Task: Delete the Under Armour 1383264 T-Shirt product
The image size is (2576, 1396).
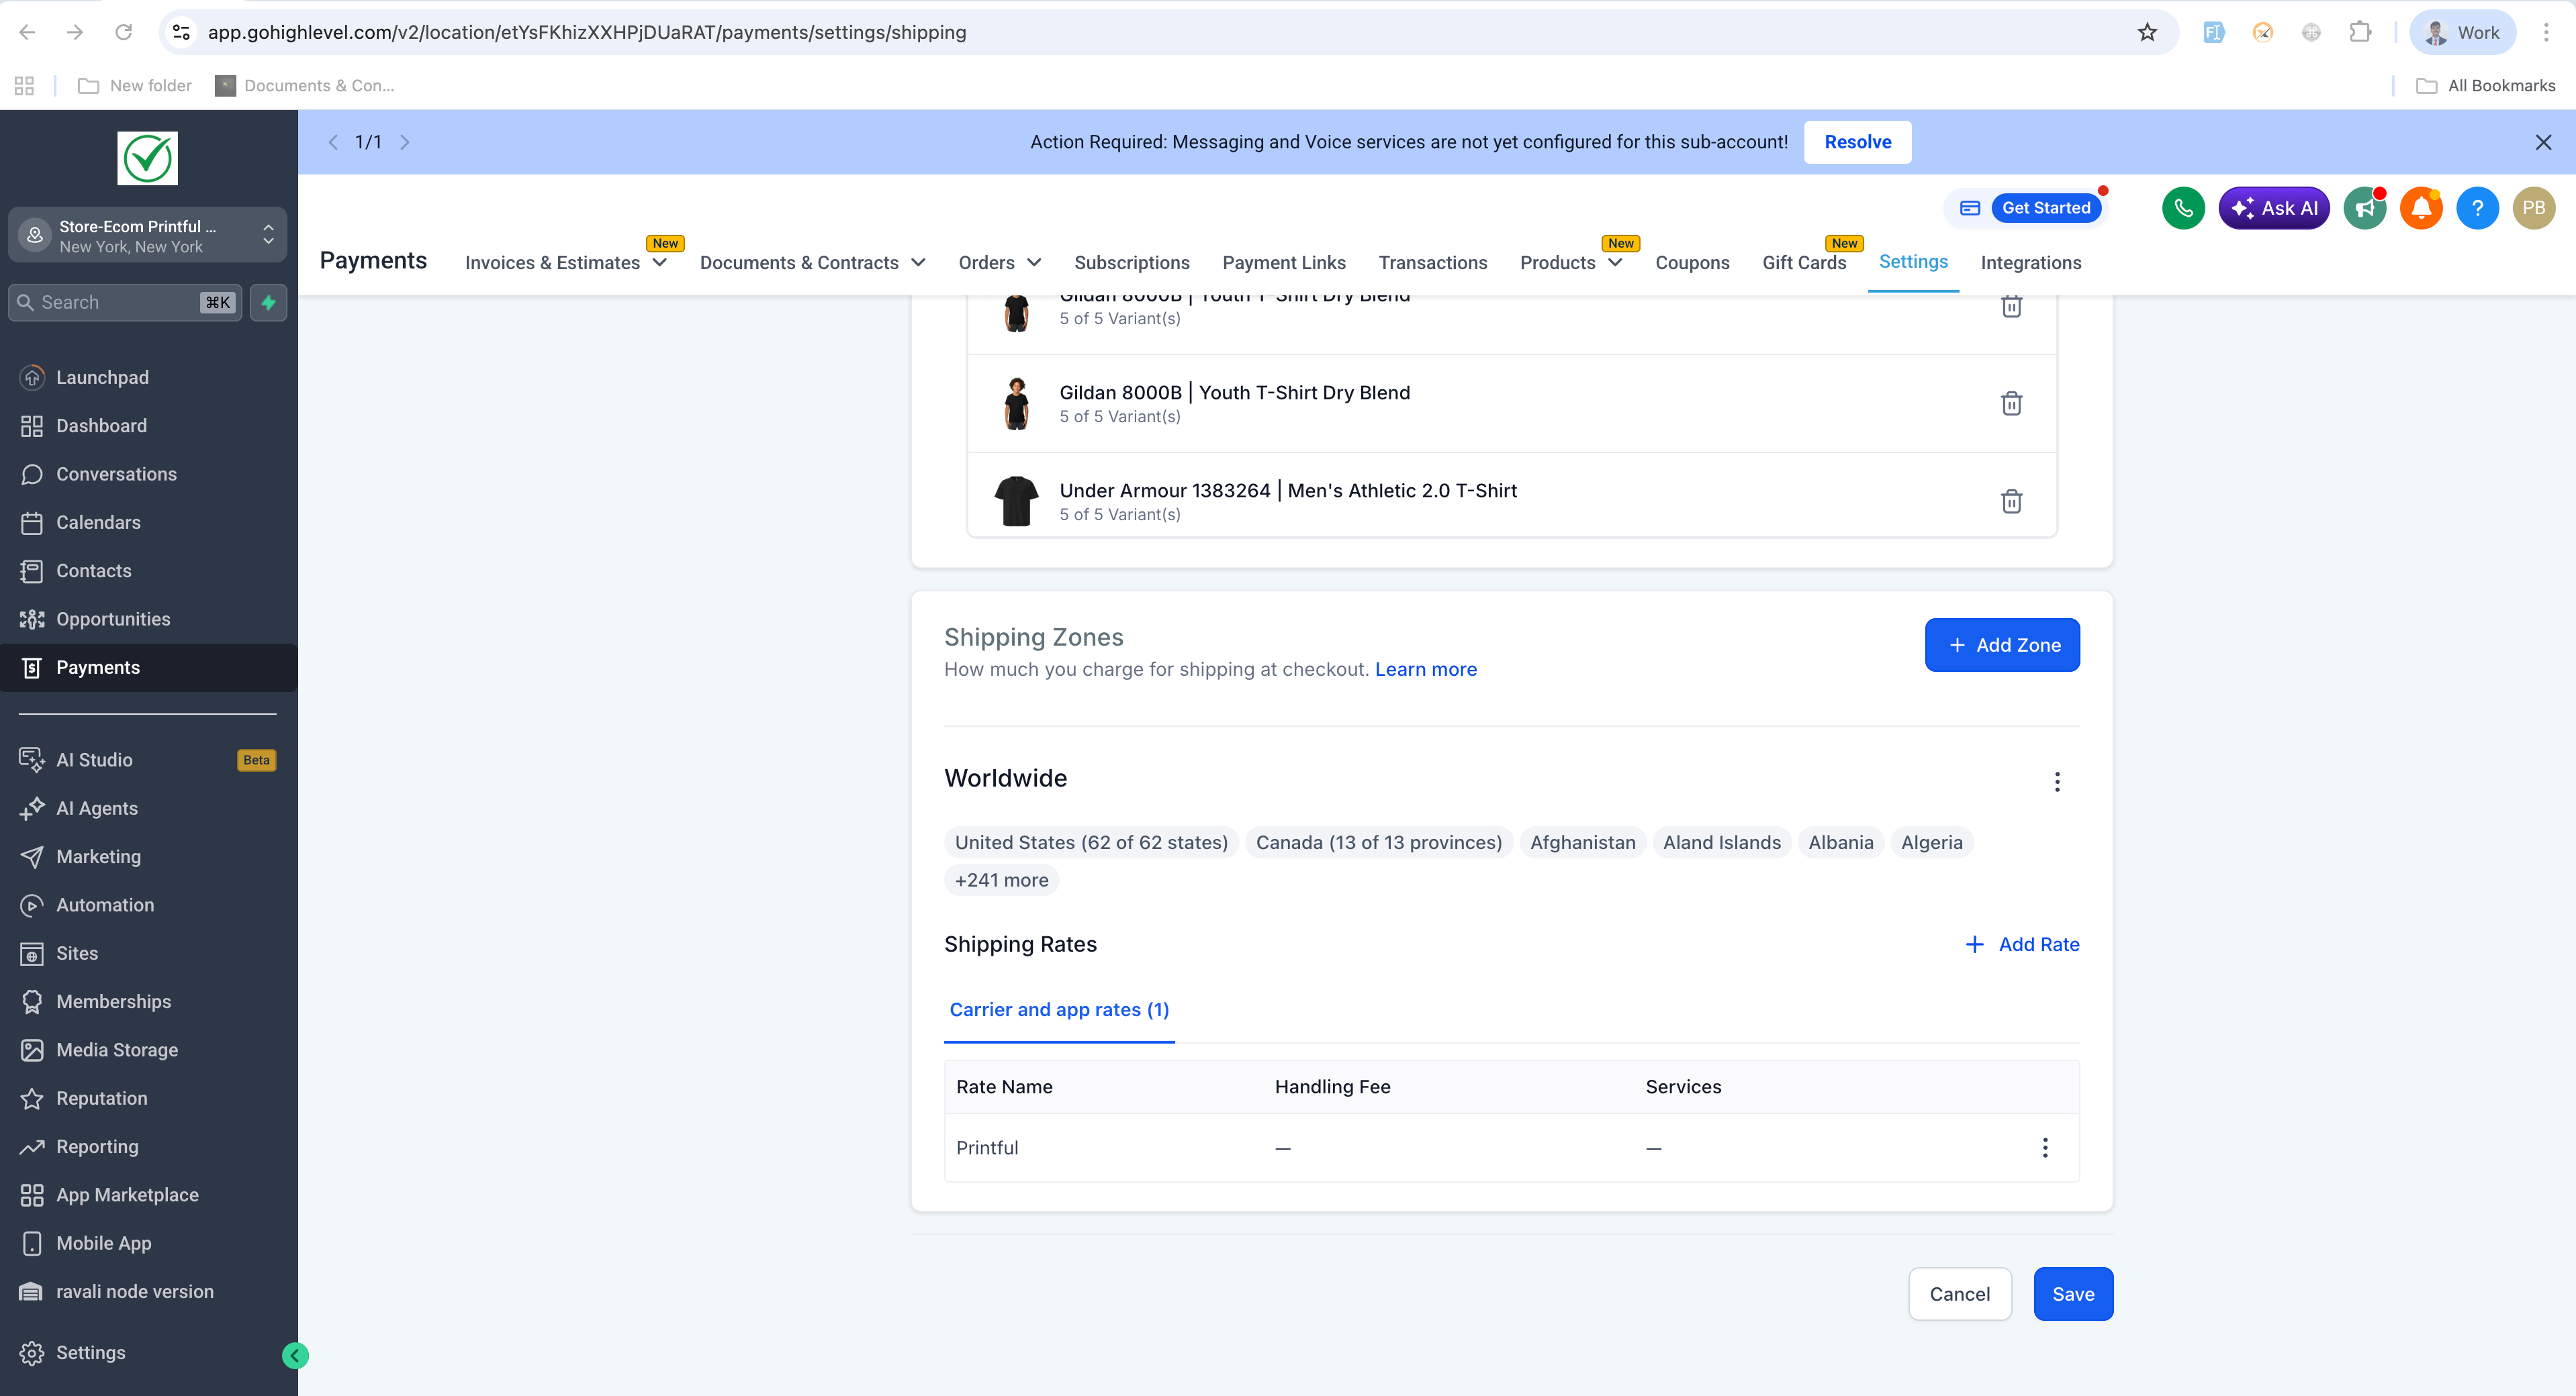Action: click(x=2011, y=501)
